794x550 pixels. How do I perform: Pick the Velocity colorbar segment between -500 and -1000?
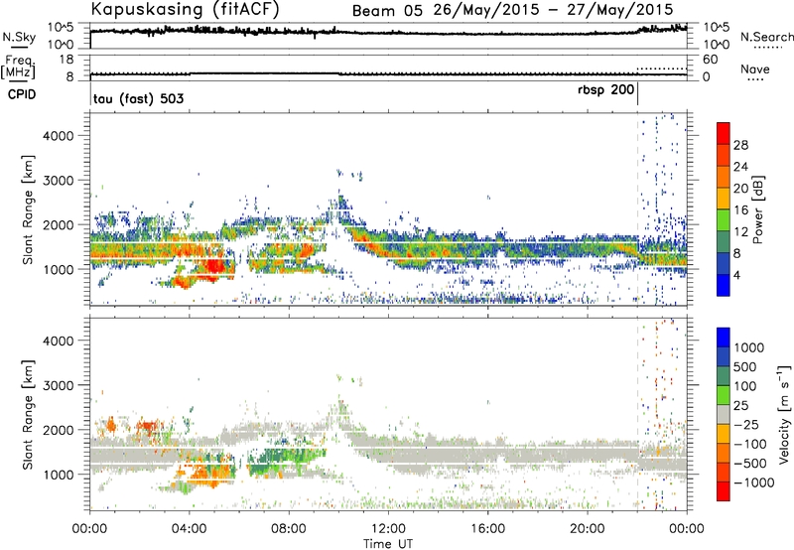point(724,472)
